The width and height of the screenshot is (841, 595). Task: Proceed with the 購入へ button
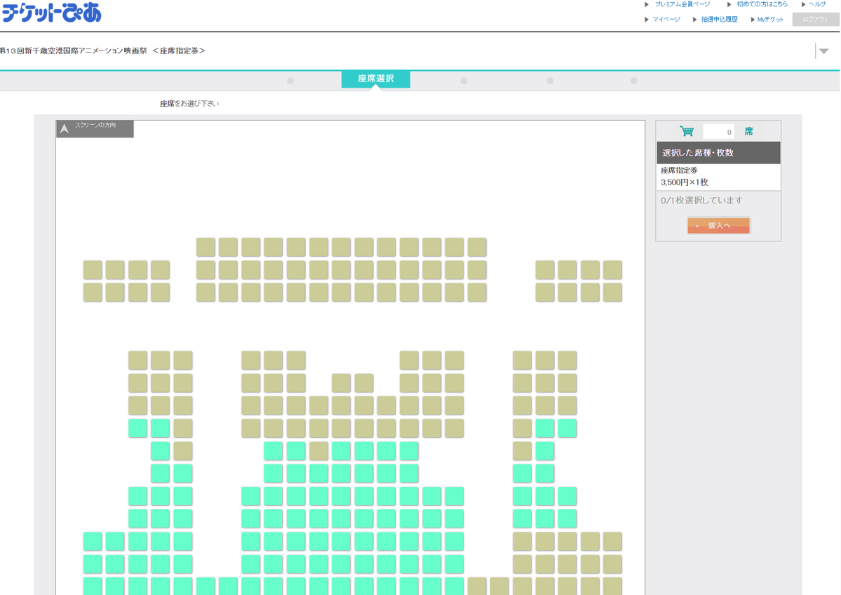click(x=719, y=225)
